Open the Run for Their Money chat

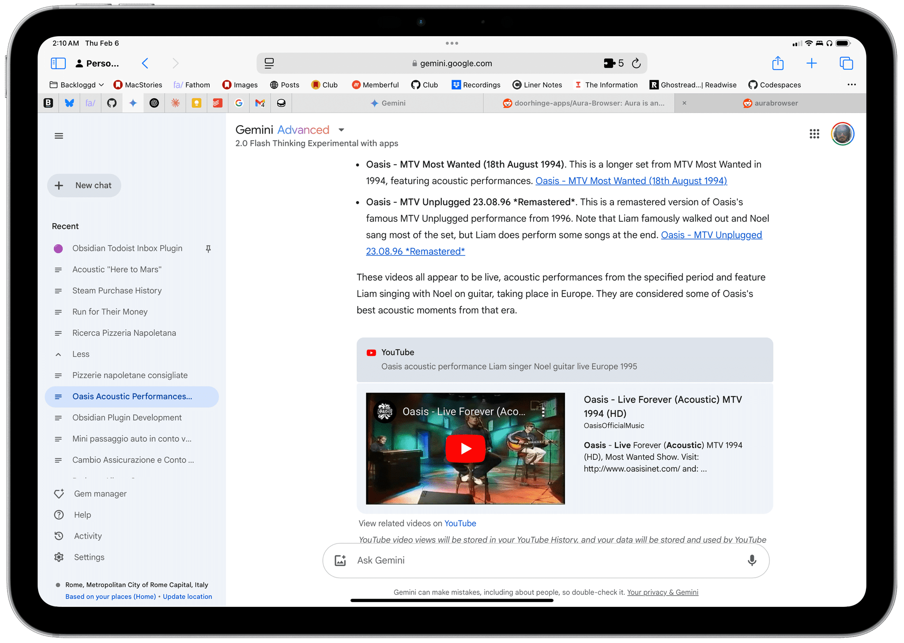point(132,312)
